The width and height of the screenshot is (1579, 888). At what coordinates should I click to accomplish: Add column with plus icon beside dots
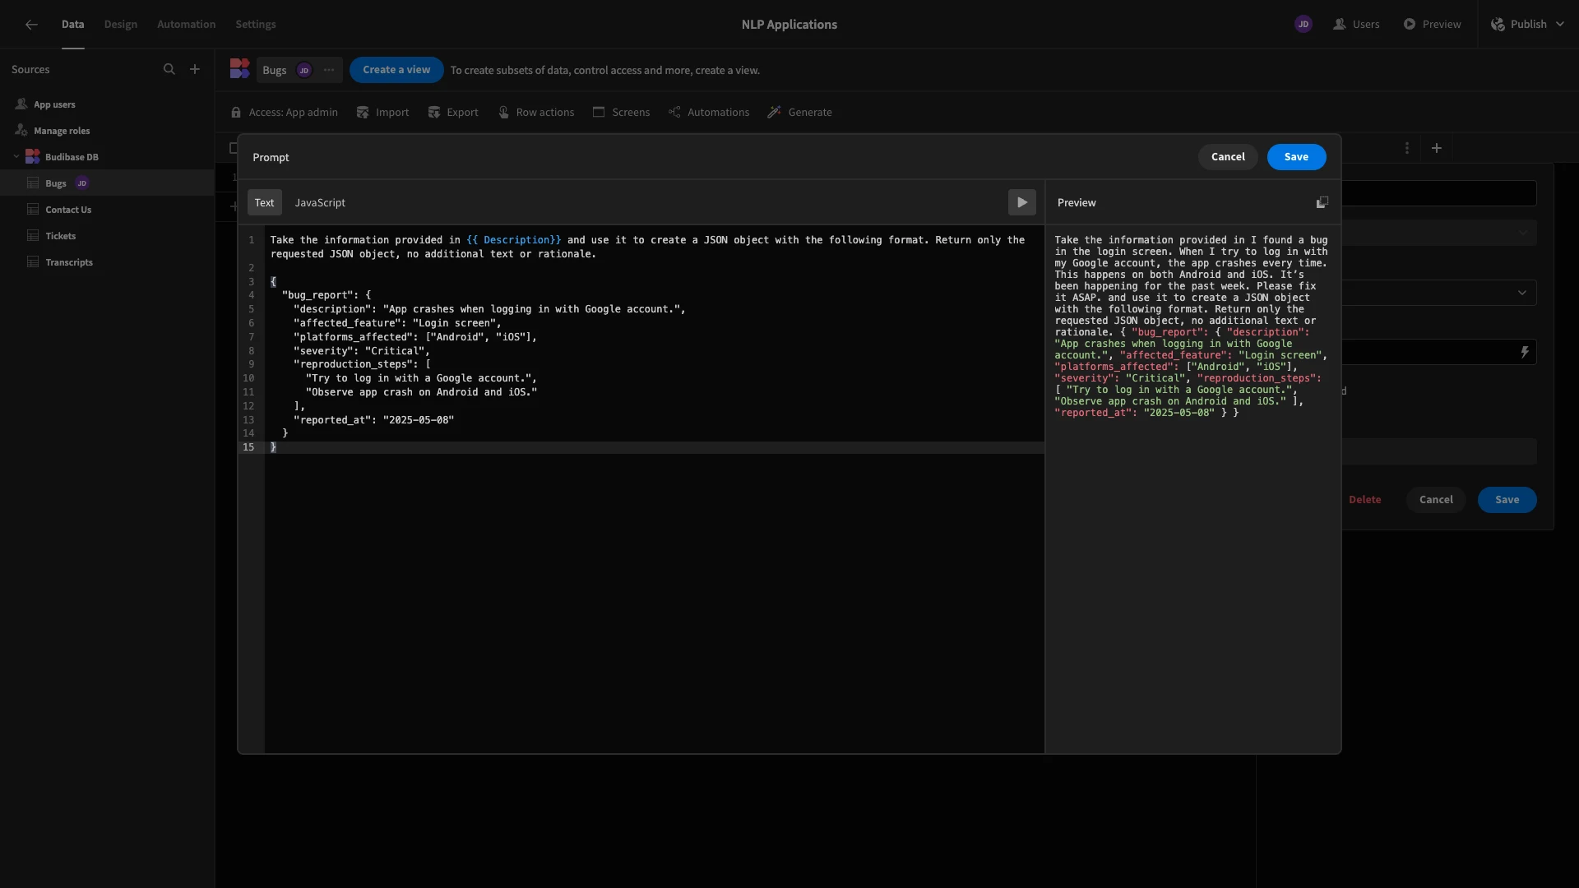(1437, 148)
